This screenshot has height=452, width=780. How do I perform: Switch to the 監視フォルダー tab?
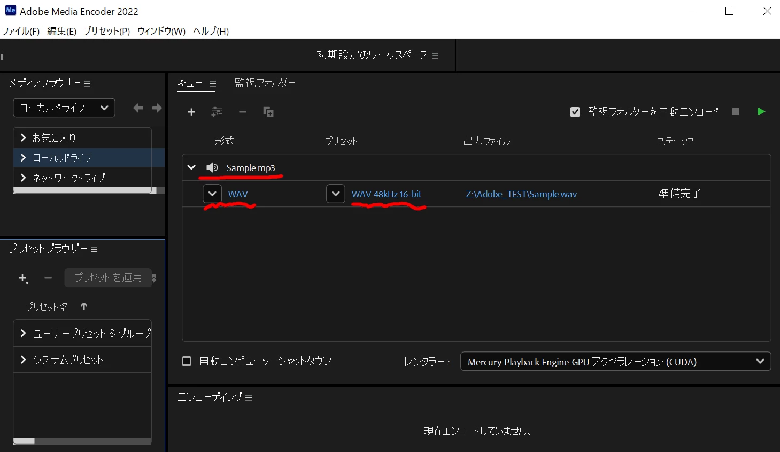pyautogui.click(x=265, y=83)
